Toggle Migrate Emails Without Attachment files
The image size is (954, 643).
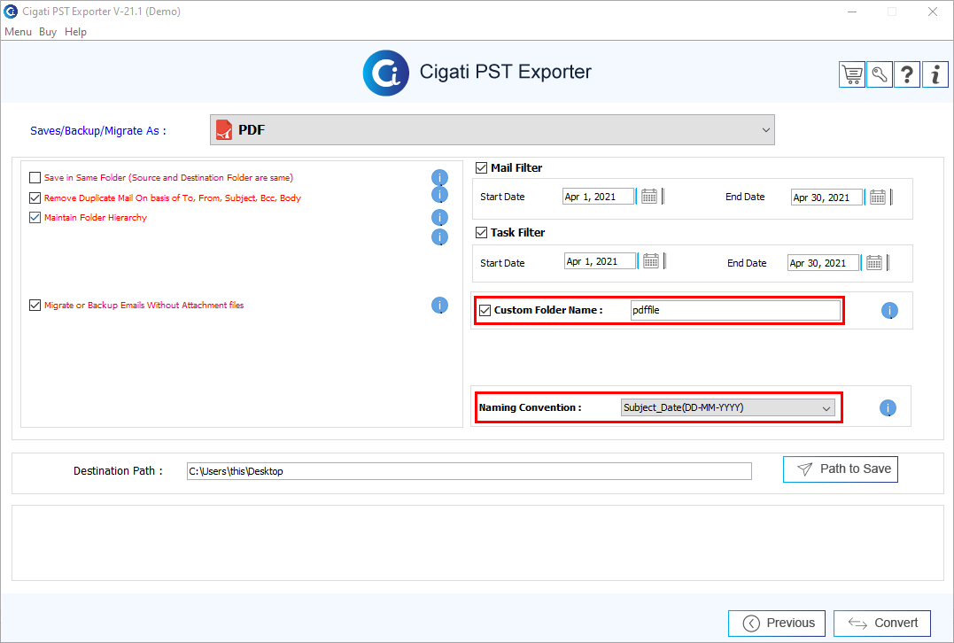click(35, 305)
